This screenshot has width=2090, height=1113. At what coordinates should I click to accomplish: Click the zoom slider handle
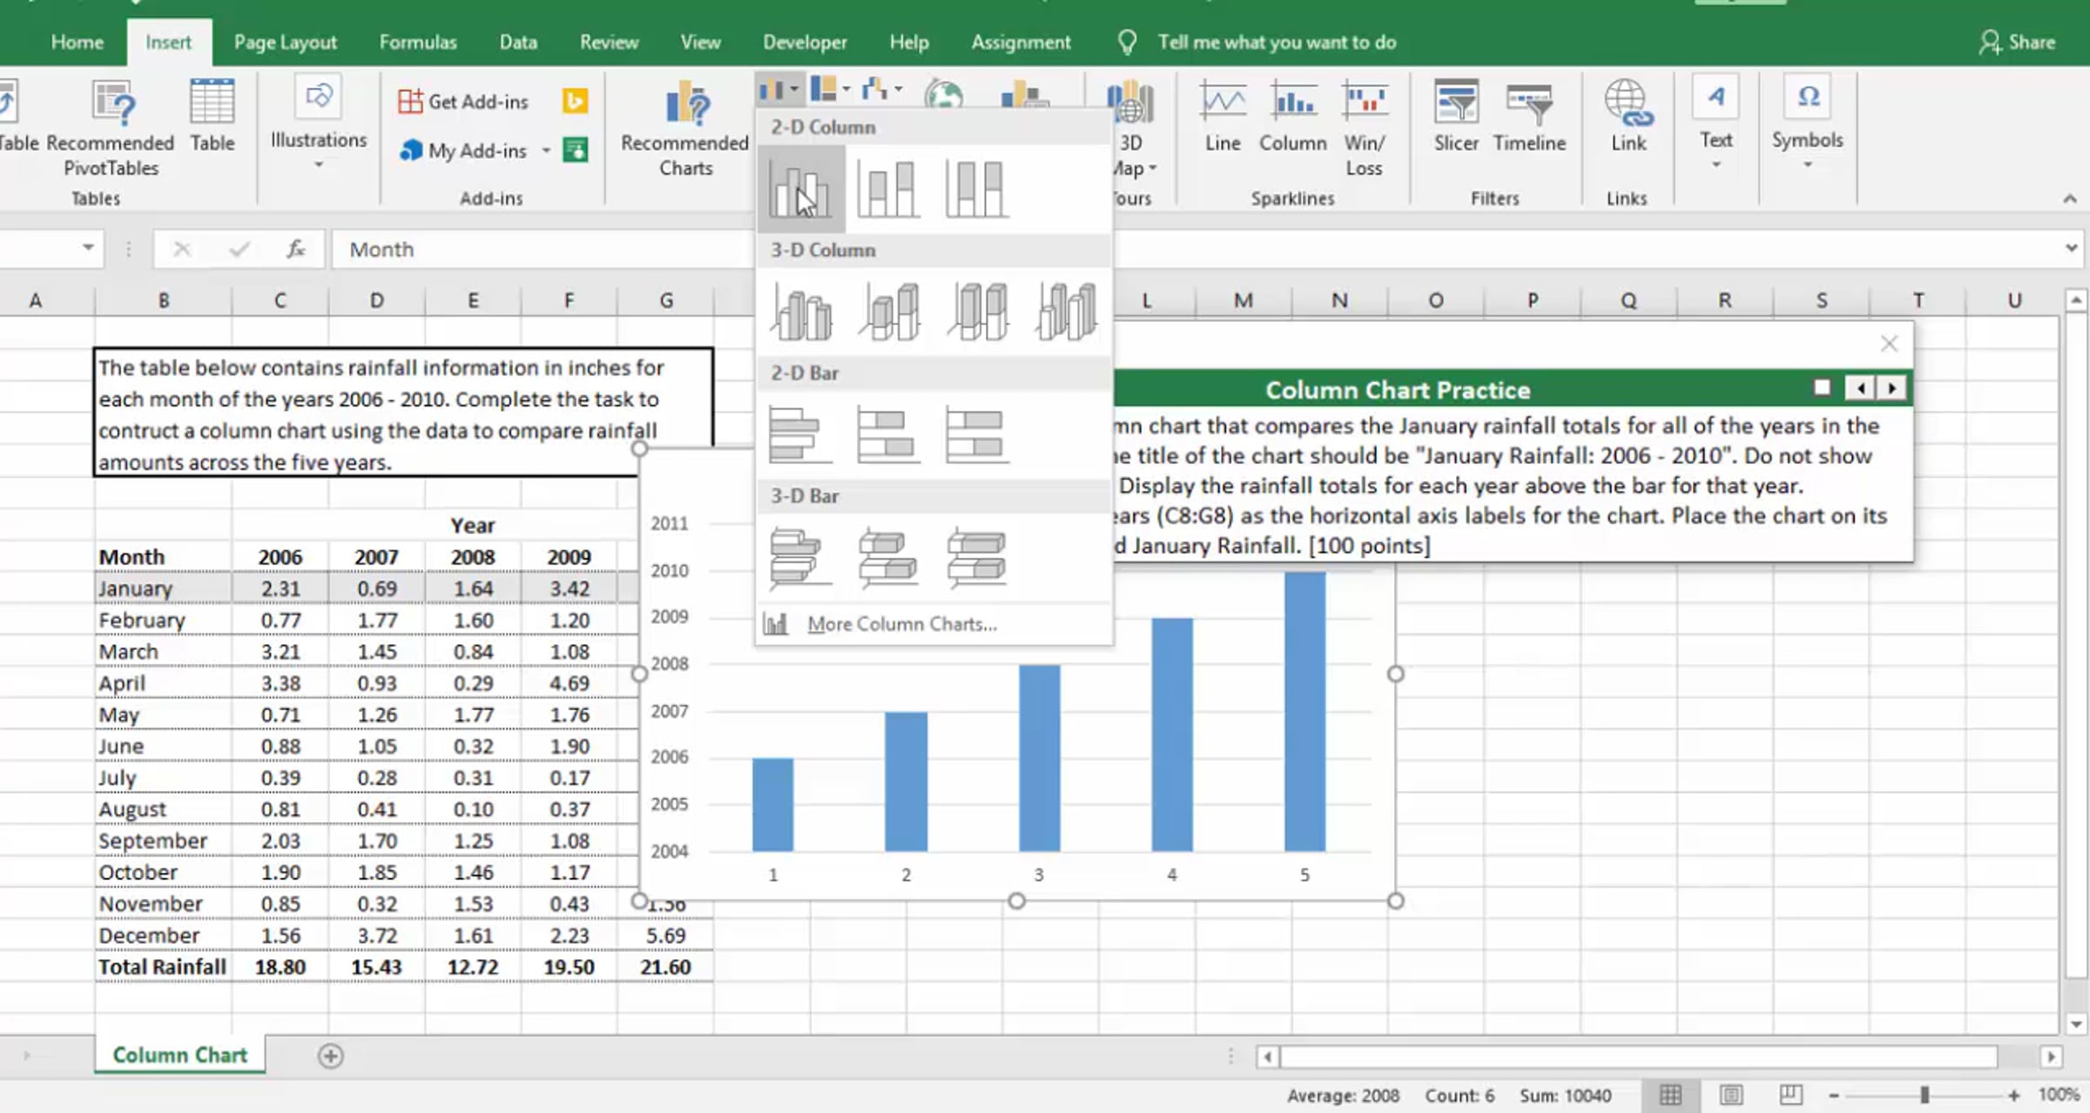[1925, 1095]
